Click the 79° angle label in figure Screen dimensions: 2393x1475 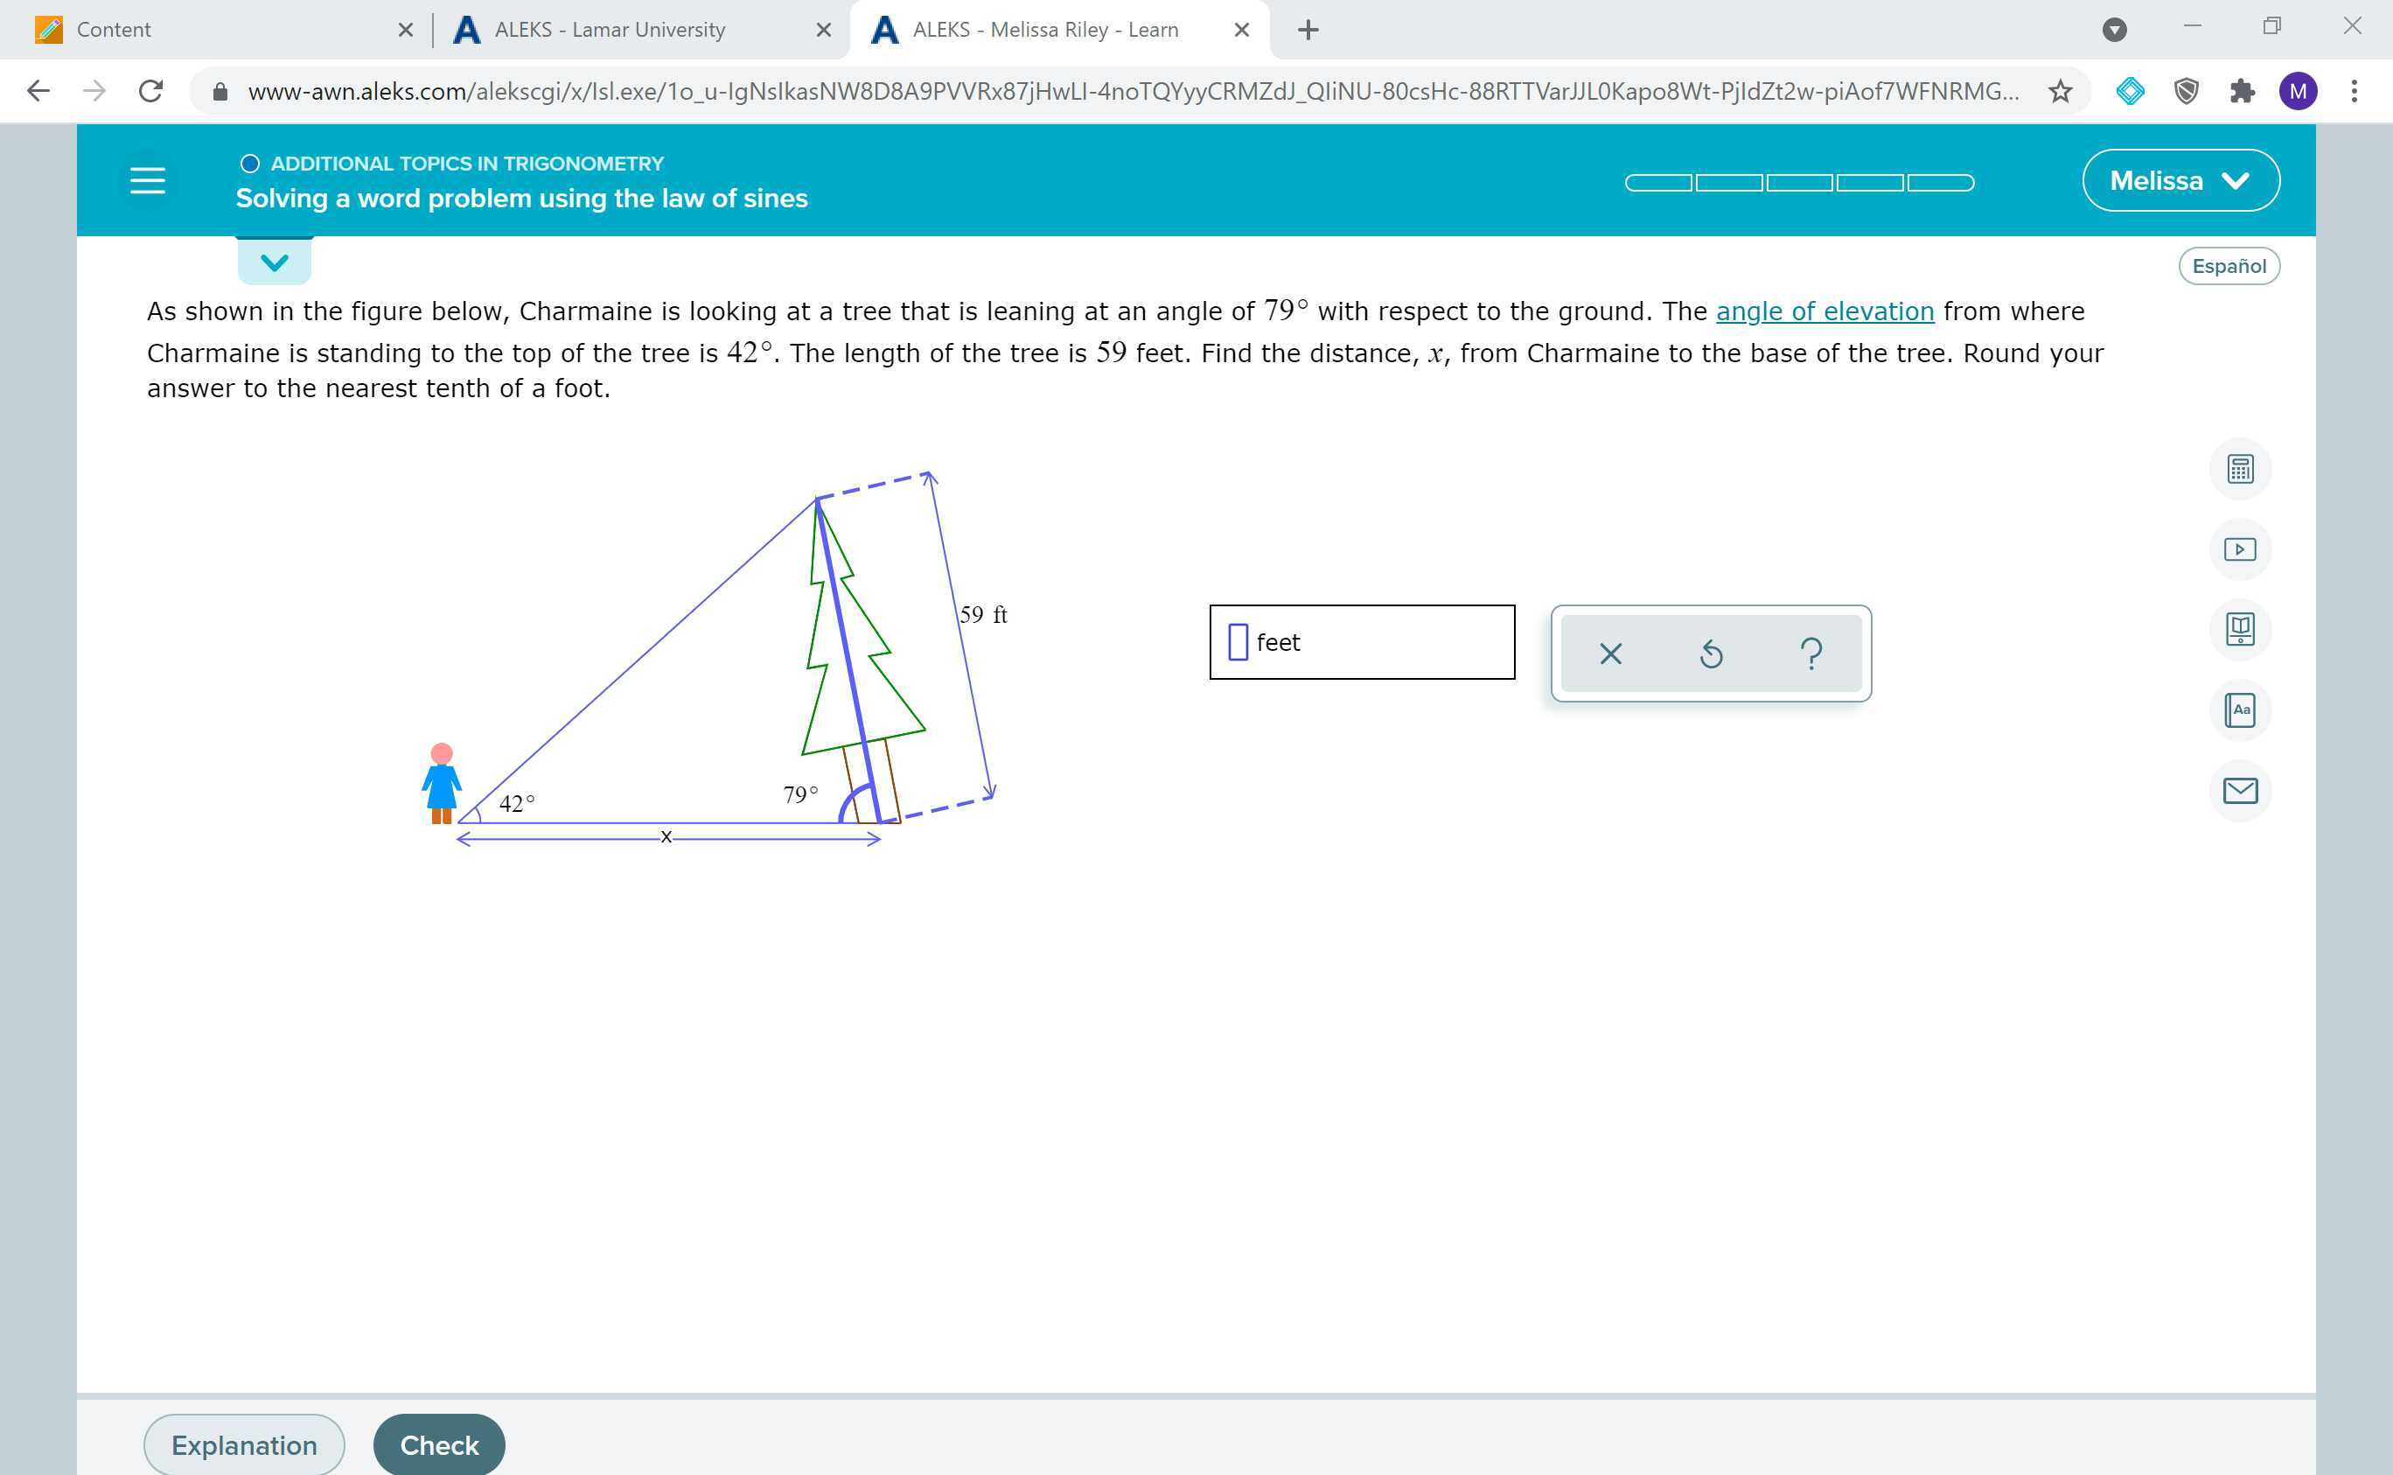click(800, 795)
